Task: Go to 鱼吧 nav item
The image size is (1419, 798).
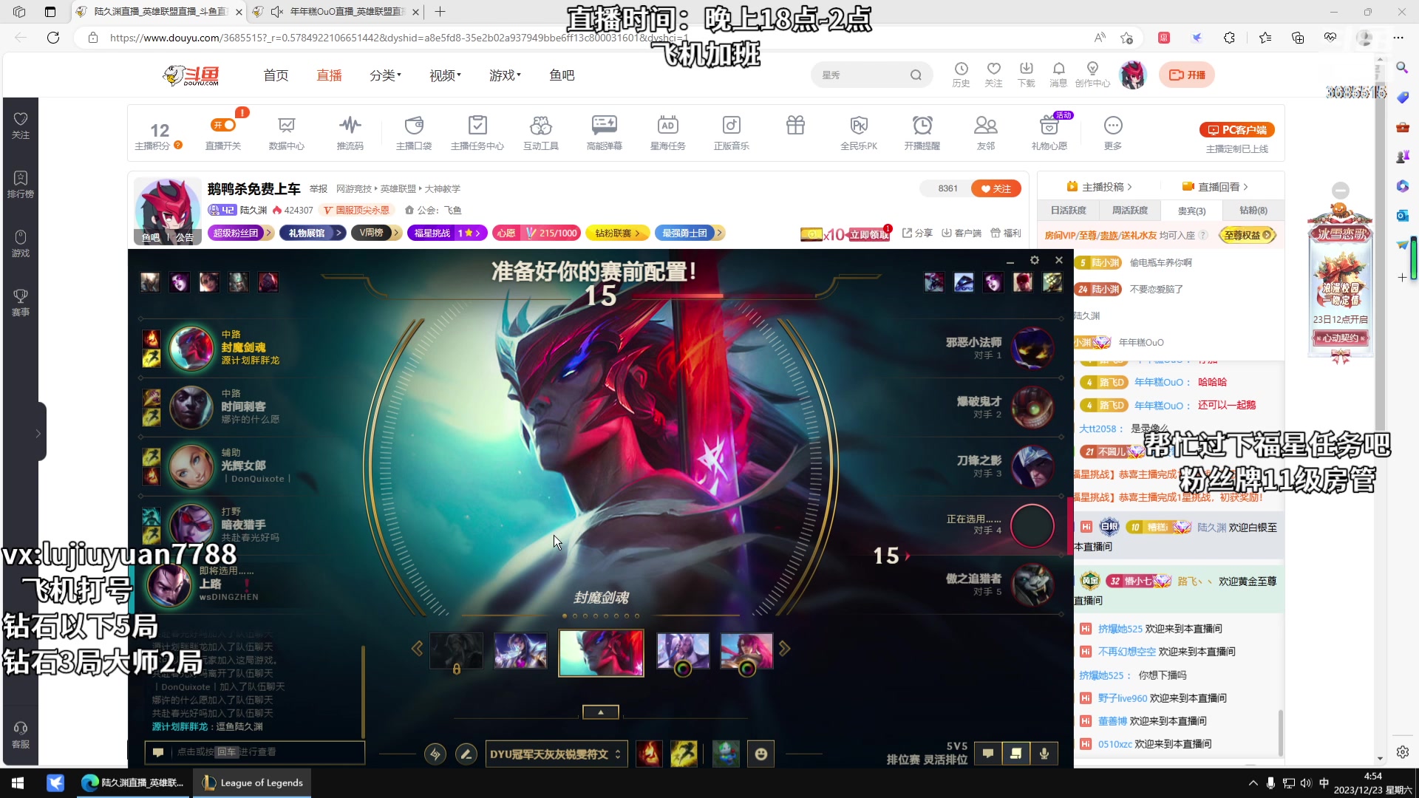Action: click(562, 75)
